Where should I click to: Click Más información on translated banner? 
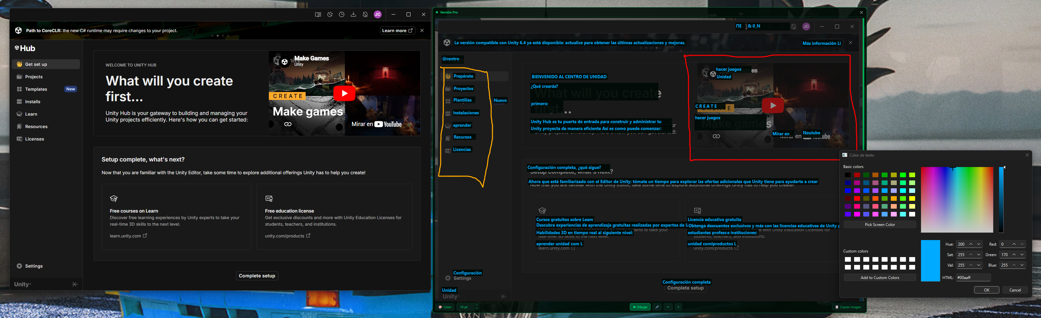pos(822,43)
